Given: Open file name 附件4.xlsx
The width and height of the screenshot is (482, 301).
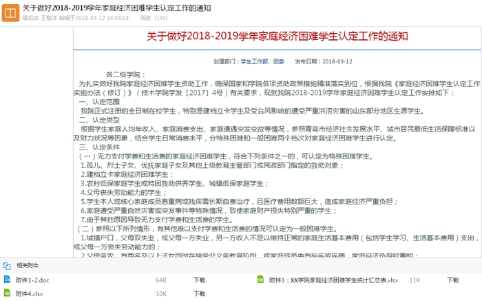Looking at the screenshot, I should click(x=30, y=293).
